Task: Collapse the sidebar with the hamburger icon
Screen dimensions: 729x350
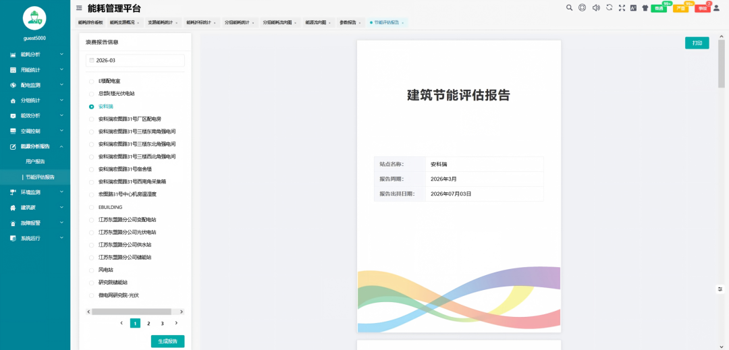Action: [x=79, y=8]
